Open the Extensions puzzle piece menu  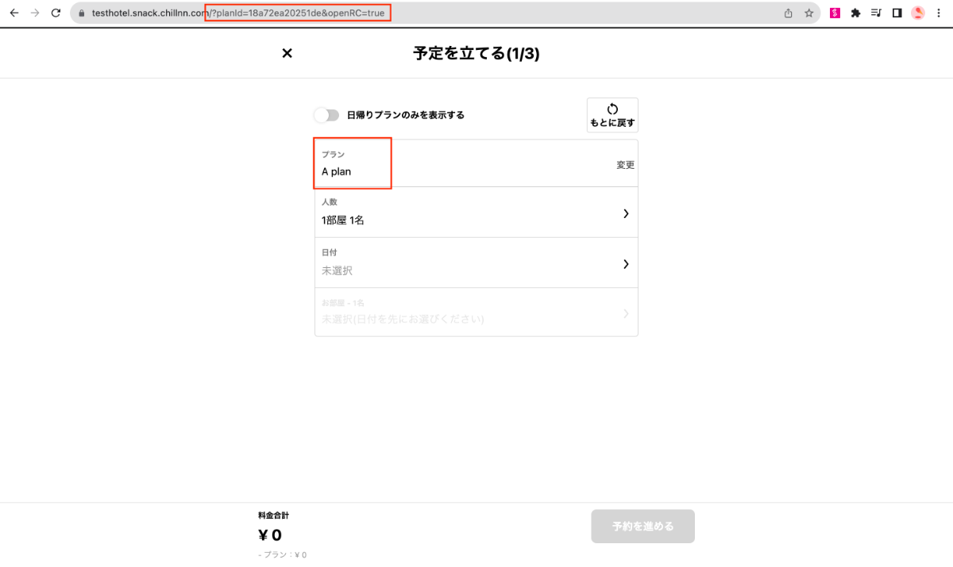pyautogui.click(x=855, y=13)
